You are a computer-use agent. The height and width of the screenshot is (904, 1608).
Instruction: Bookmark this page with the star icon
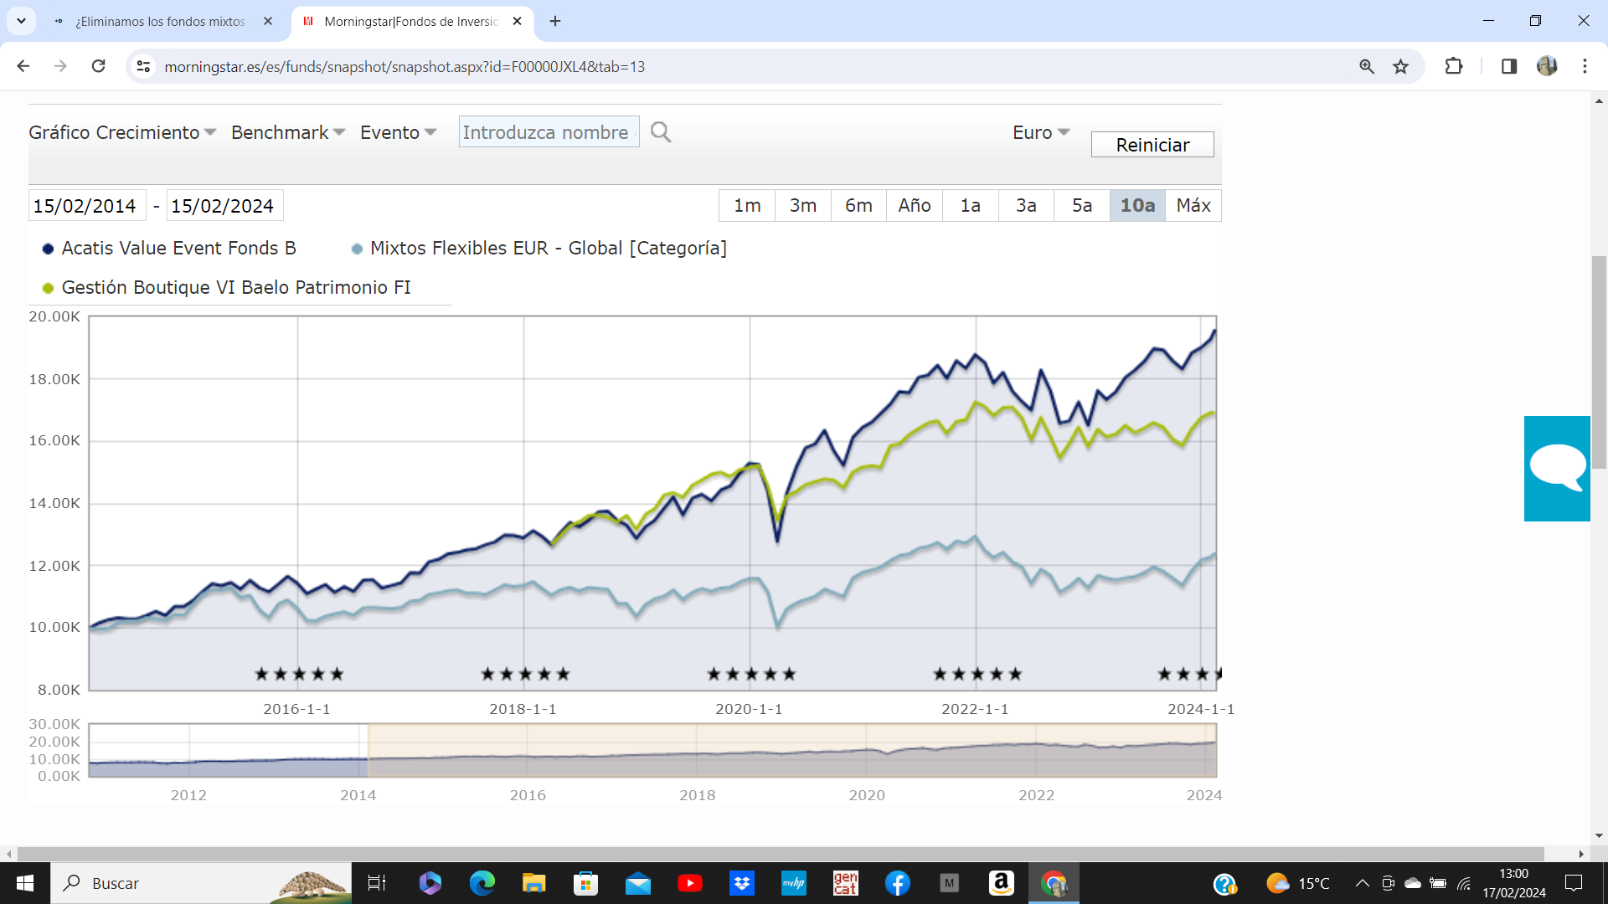pos(1400,66)
